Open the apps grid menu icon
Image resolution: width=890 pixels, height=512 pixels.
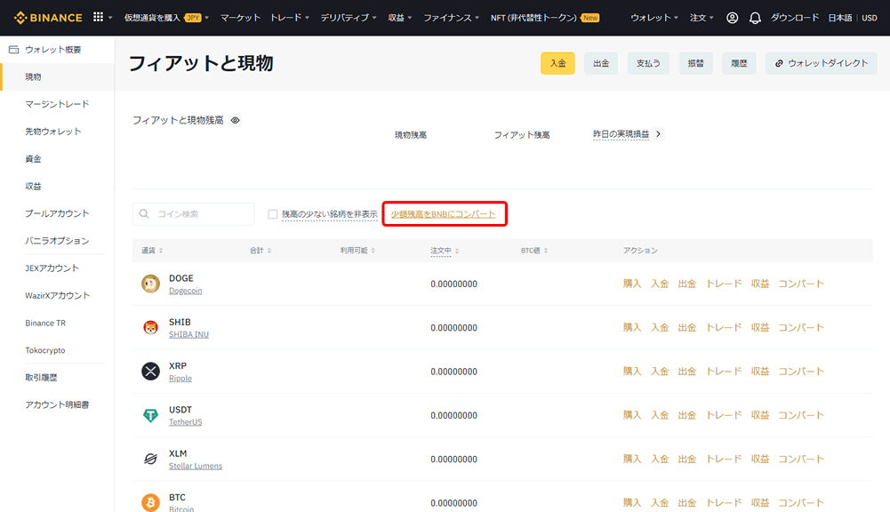[x=98, y=17]
